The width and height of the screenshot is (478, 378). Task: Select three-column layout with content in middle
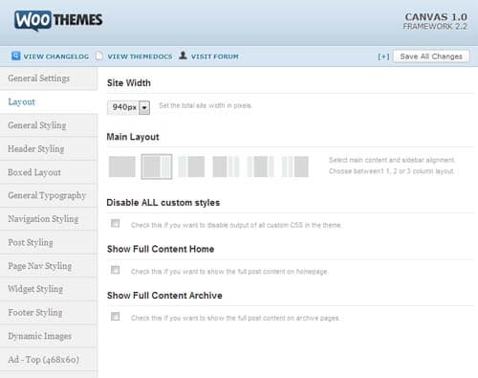pyautogui.click(x=261, y=167)
